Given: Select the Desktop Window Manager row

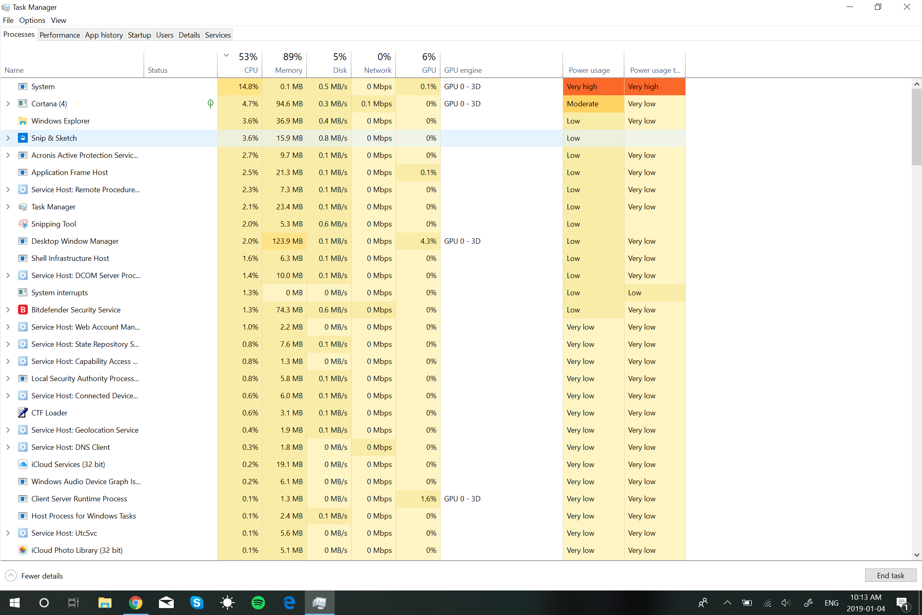Looking at the screenshot, I should click(x=342, y=241).
